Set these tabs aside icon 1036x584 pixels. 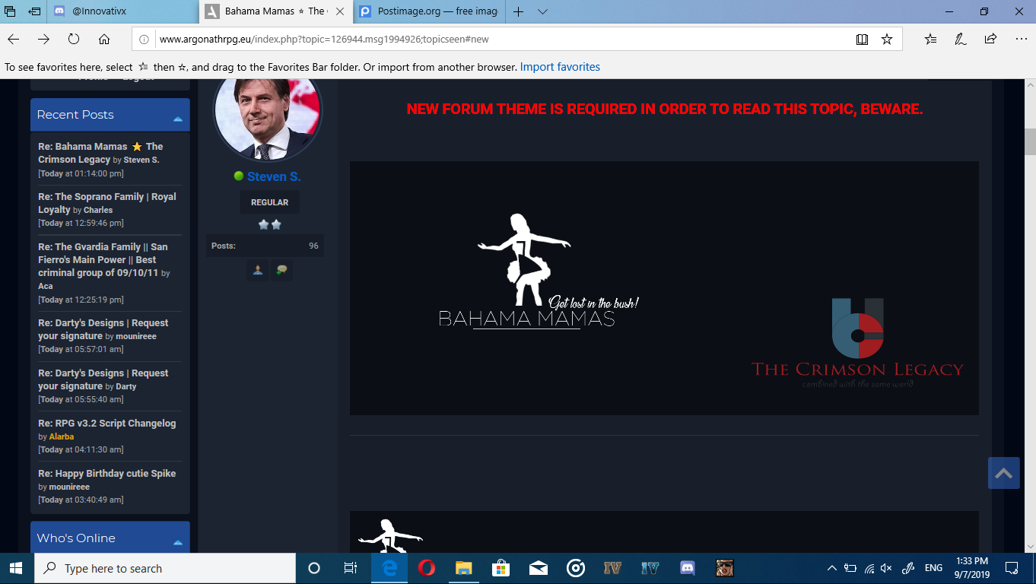coord(34,11)
